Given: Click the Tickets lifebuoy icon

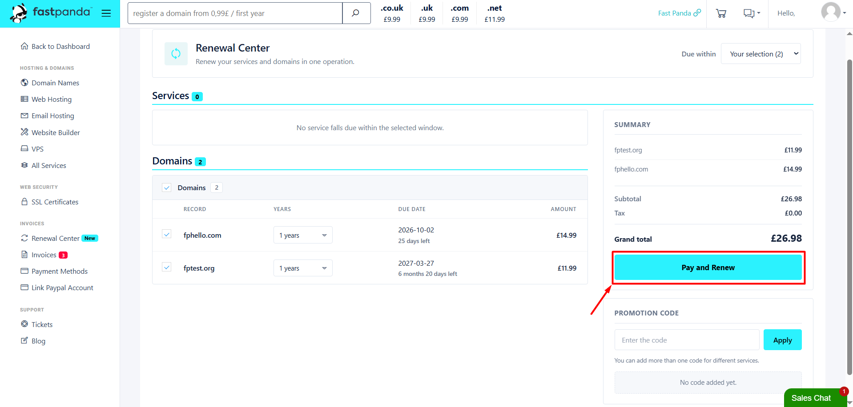Looking at the screenshot, I should 24,323.
